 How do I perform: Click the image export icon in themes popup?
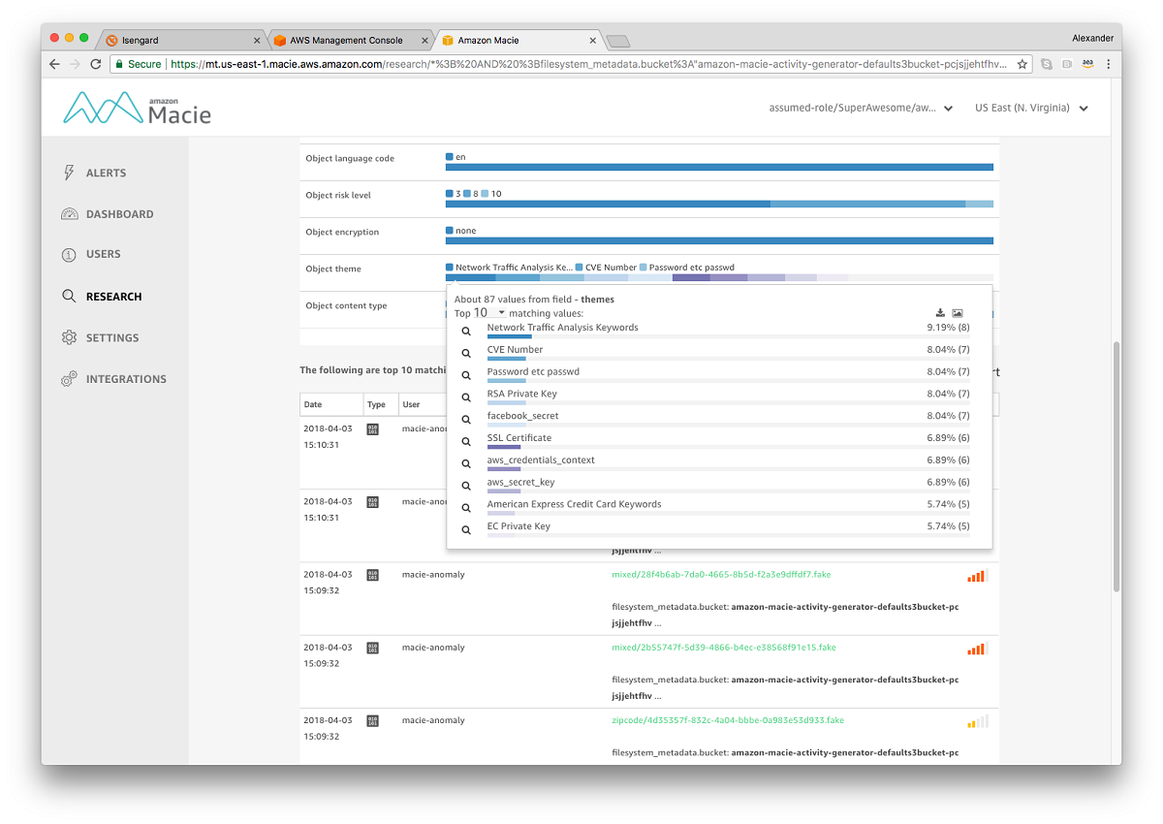tap(958, 313)
